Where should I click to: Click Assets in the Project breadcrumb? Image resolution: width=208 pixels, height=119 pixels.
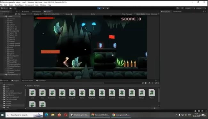29,86
